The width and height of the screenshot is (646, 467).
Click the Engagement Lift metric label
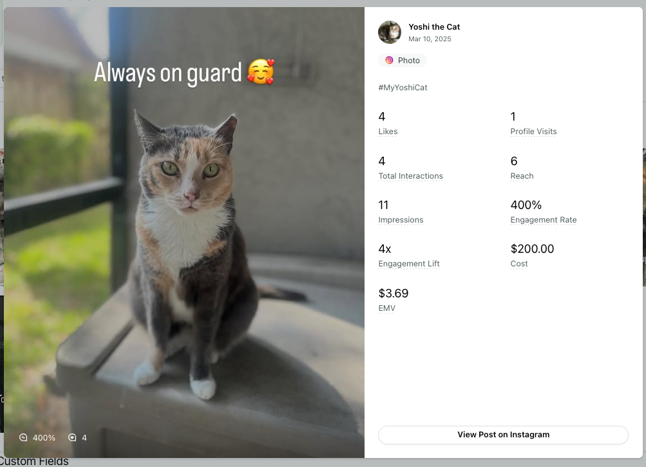click(409, 264)
